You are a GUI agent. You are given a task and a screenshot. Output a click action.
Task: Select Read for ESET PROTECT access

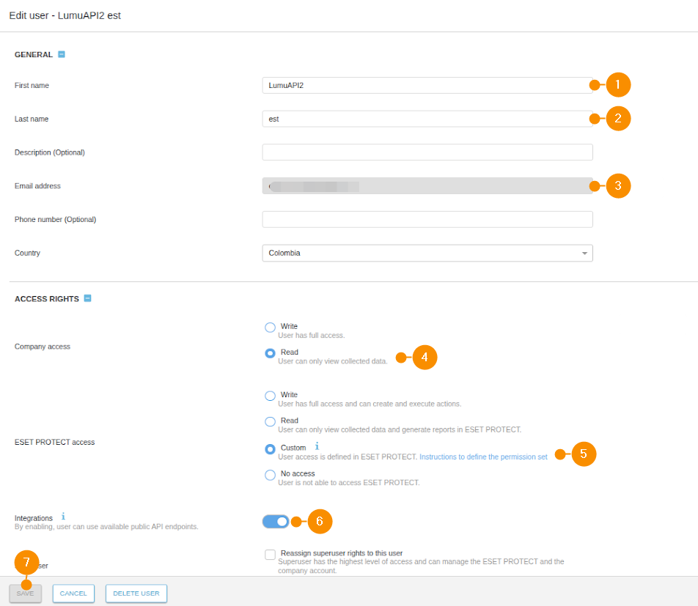(270, 421)
